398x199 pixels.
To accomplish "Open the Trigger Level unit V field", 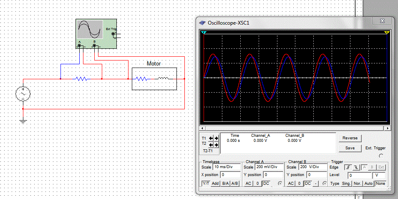I will (379, 175).
